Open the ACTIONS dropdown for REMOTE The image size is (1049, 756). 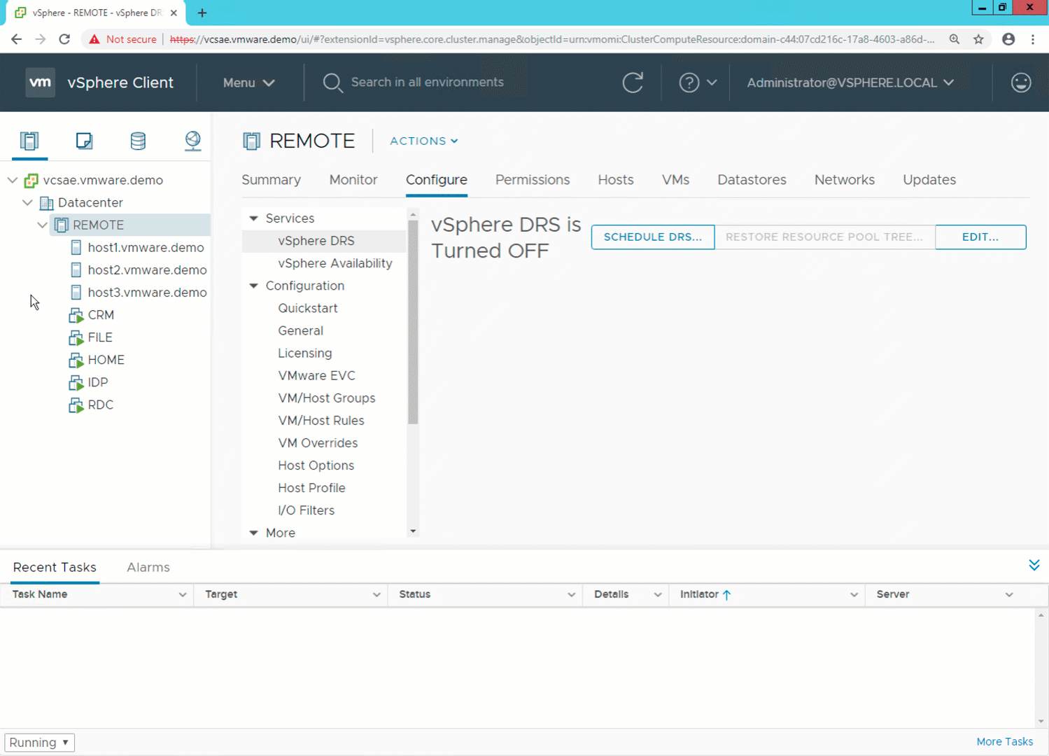[x=423, y=141]
